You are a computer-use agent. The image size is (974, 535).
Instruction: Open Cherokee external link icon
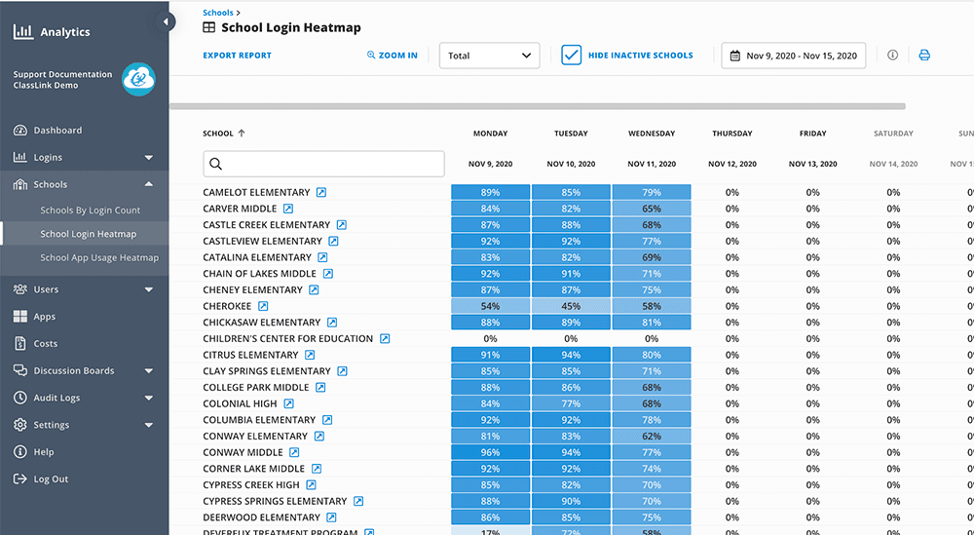[263, 306]
